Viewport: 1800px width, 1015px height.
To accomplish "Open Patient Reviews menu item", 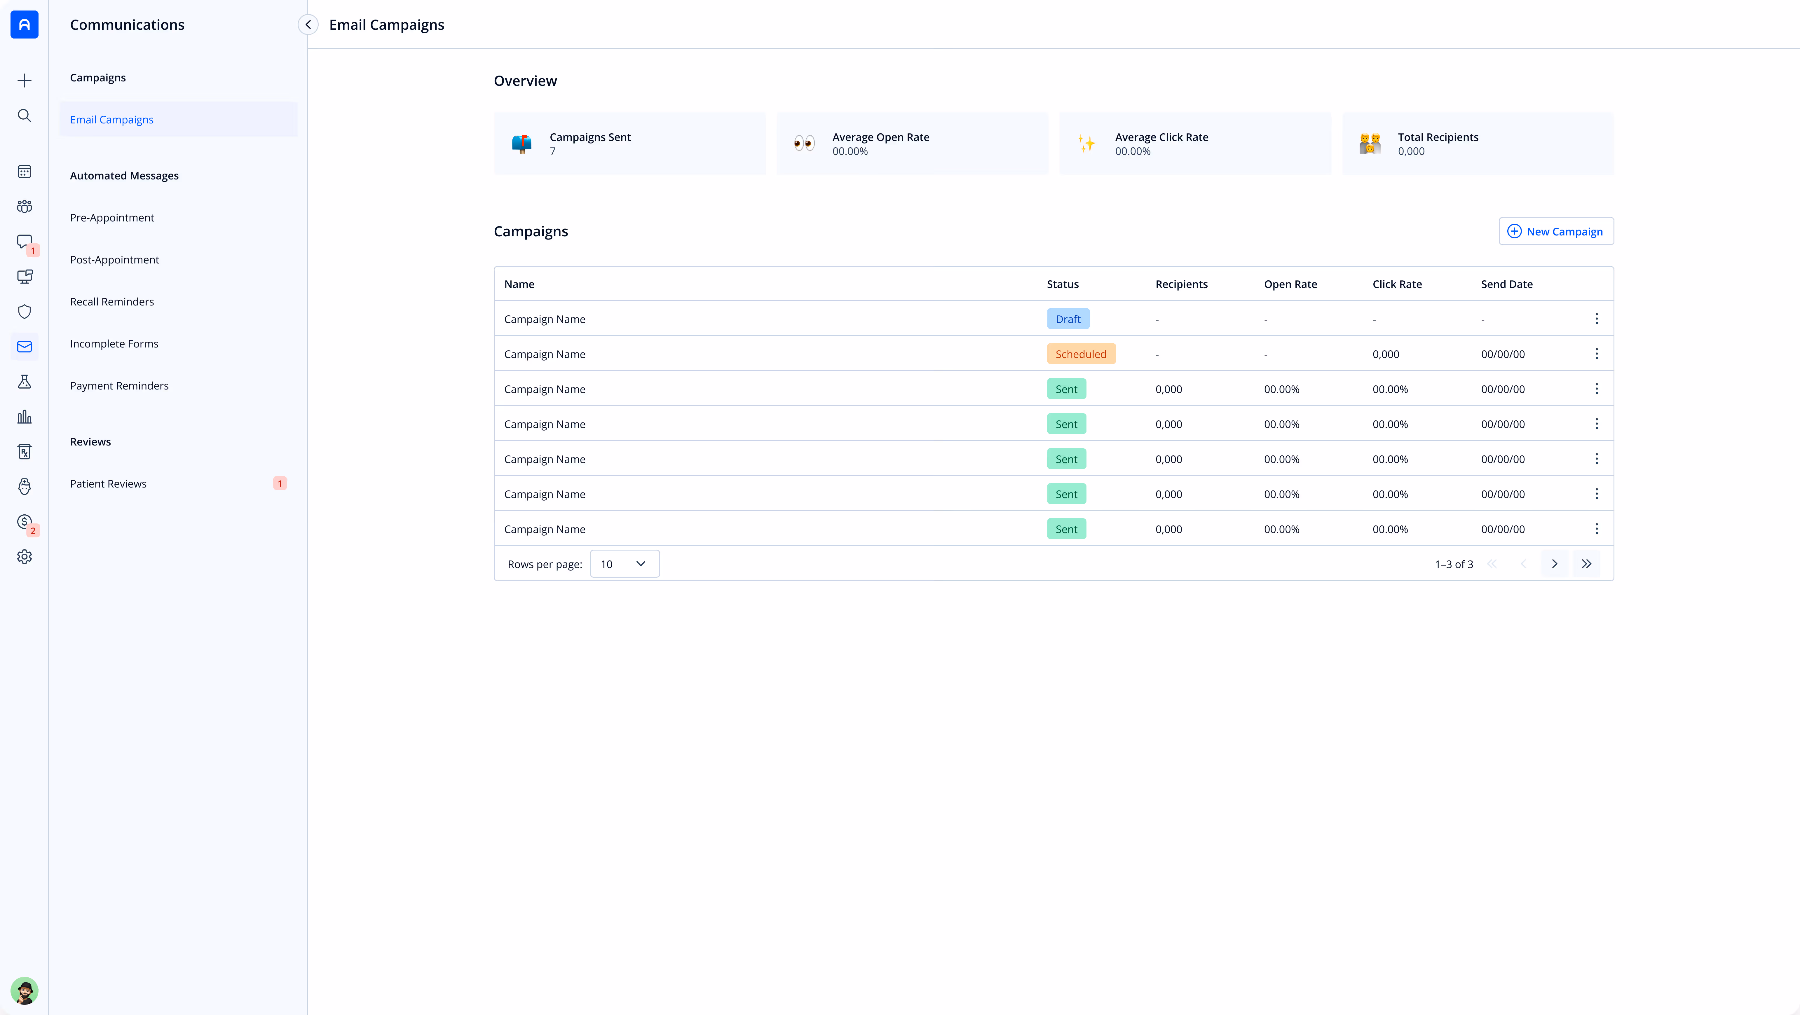I will tap(108, 483).
